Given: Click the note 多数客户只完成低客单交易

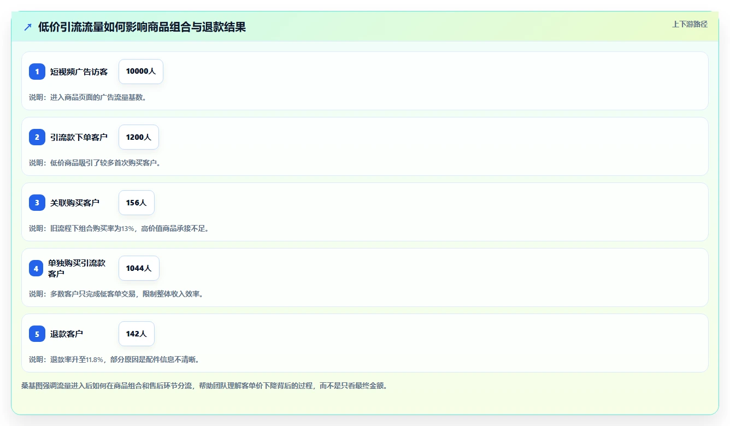Looking at the screenshot, I should (116, 294).
